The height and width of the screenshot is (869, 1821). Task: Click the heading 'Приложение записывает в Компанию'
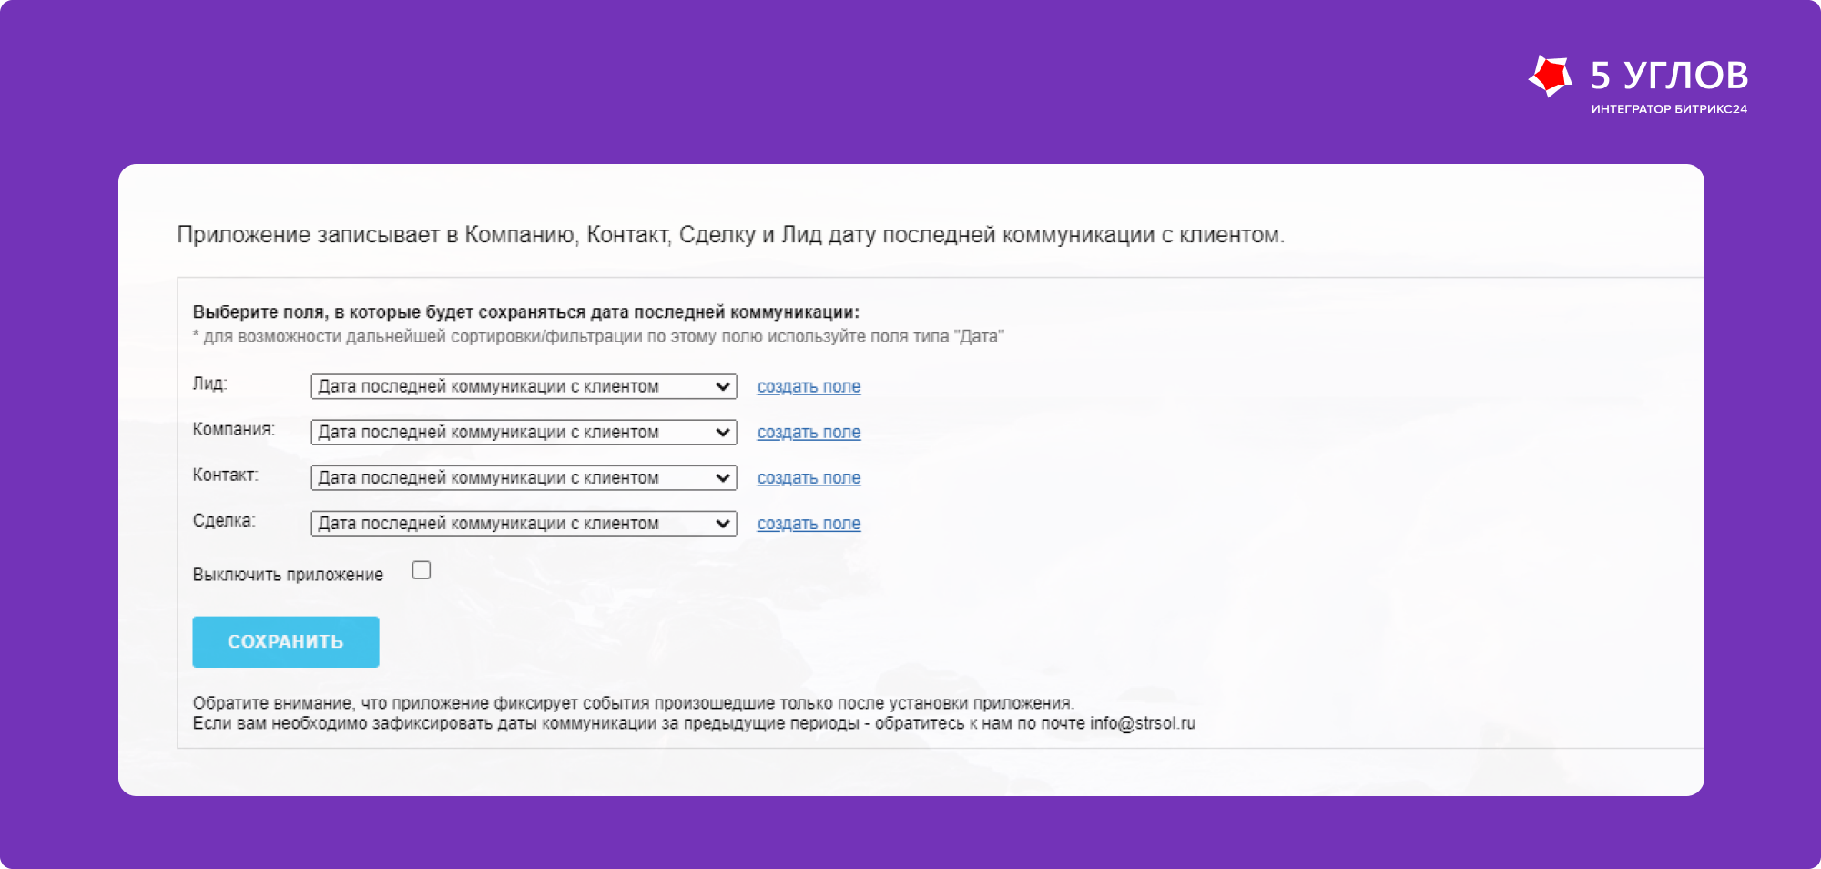click(x=730, y=234)
